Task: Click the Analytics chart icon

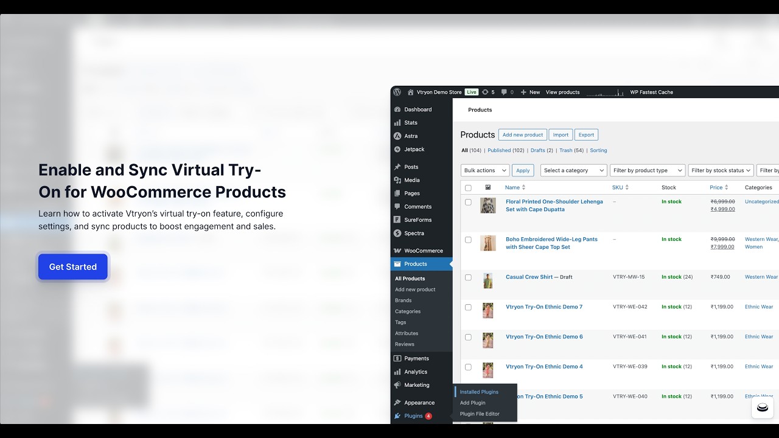Action: click(397, 372)
